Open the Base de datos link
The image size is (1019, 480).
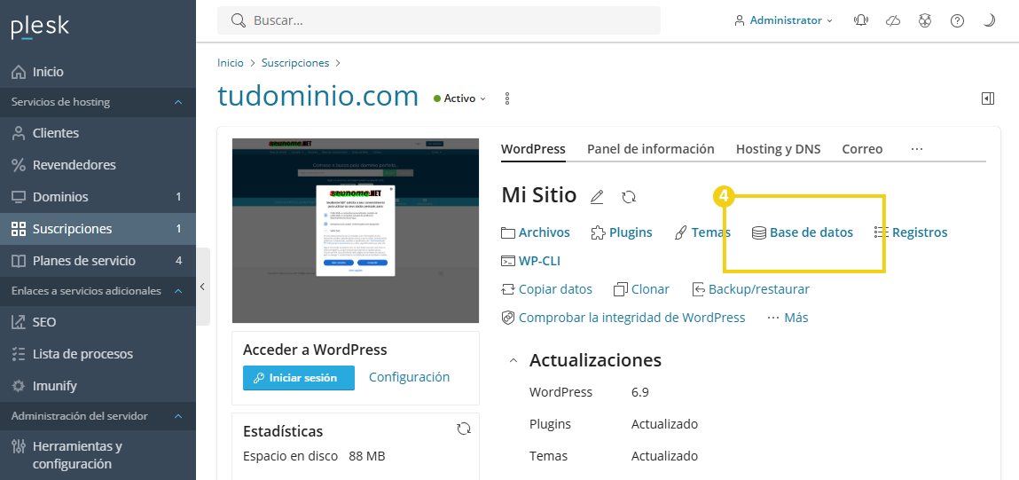tap(802, 232)
